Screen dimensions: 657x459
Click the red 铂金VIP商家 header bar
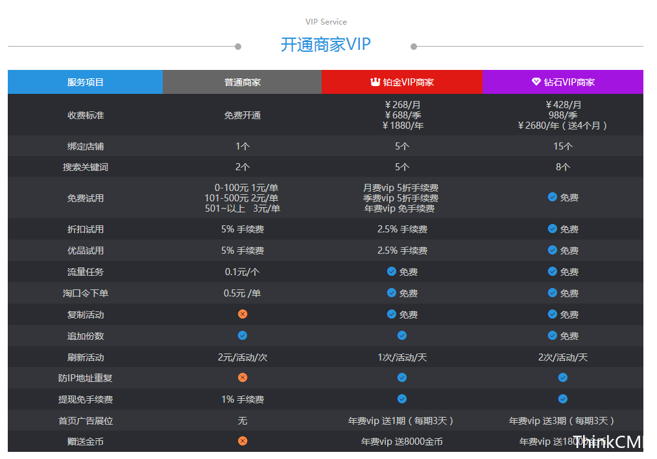point(402,82)
